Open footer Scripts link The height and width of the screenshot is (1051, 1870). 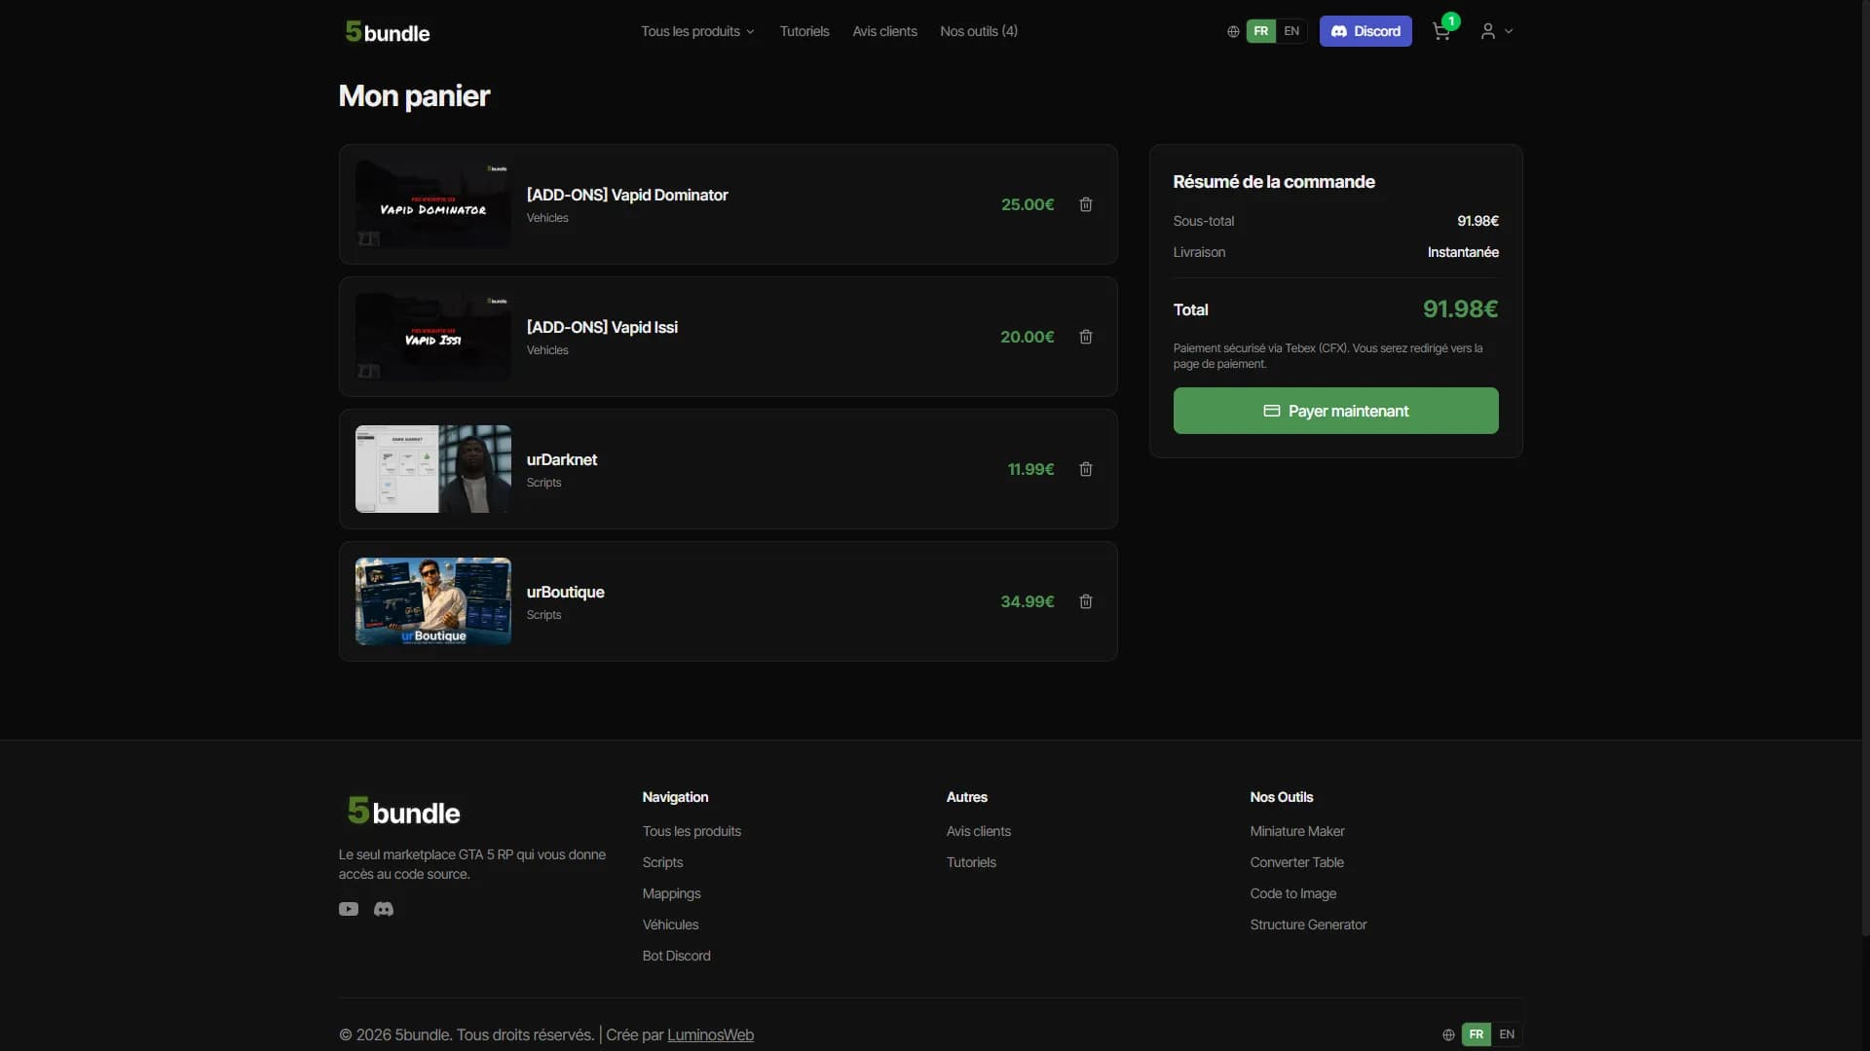point(662,862)
